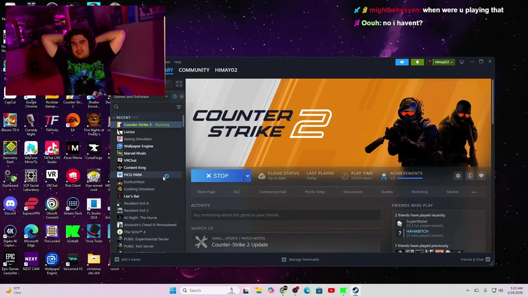
Task: Open Friends & Chat panel
Action: click(475, 259)
